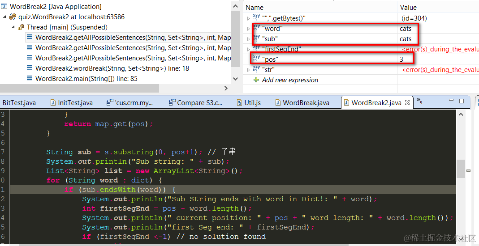479x246 pixels.
Task: Minimize the editor area
Action: 451,100
